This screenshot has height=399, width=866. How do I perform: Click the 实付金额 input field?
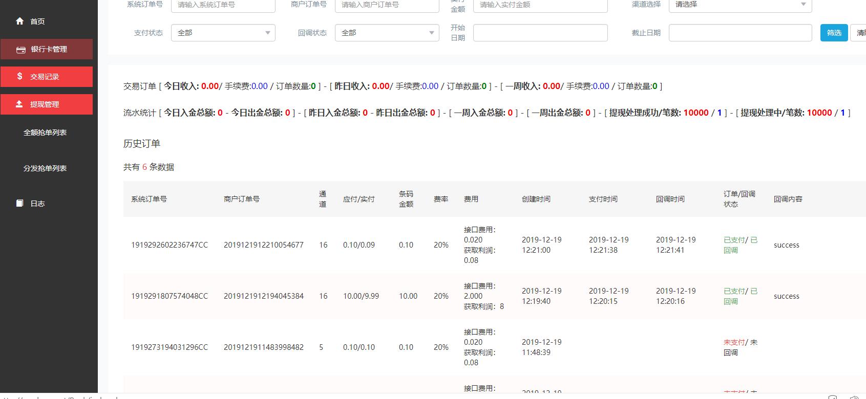pyautogui.click(x=540, y=5)
